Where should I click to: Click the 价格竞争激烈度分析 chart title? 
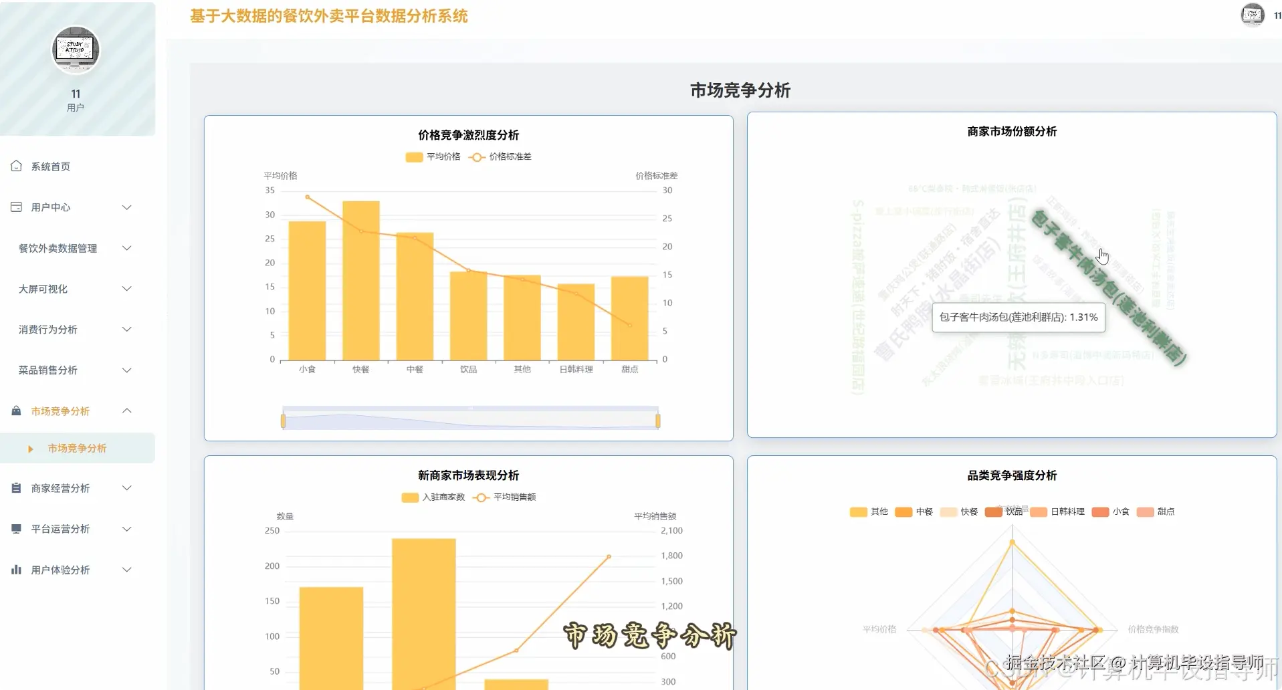coord(469,135)
